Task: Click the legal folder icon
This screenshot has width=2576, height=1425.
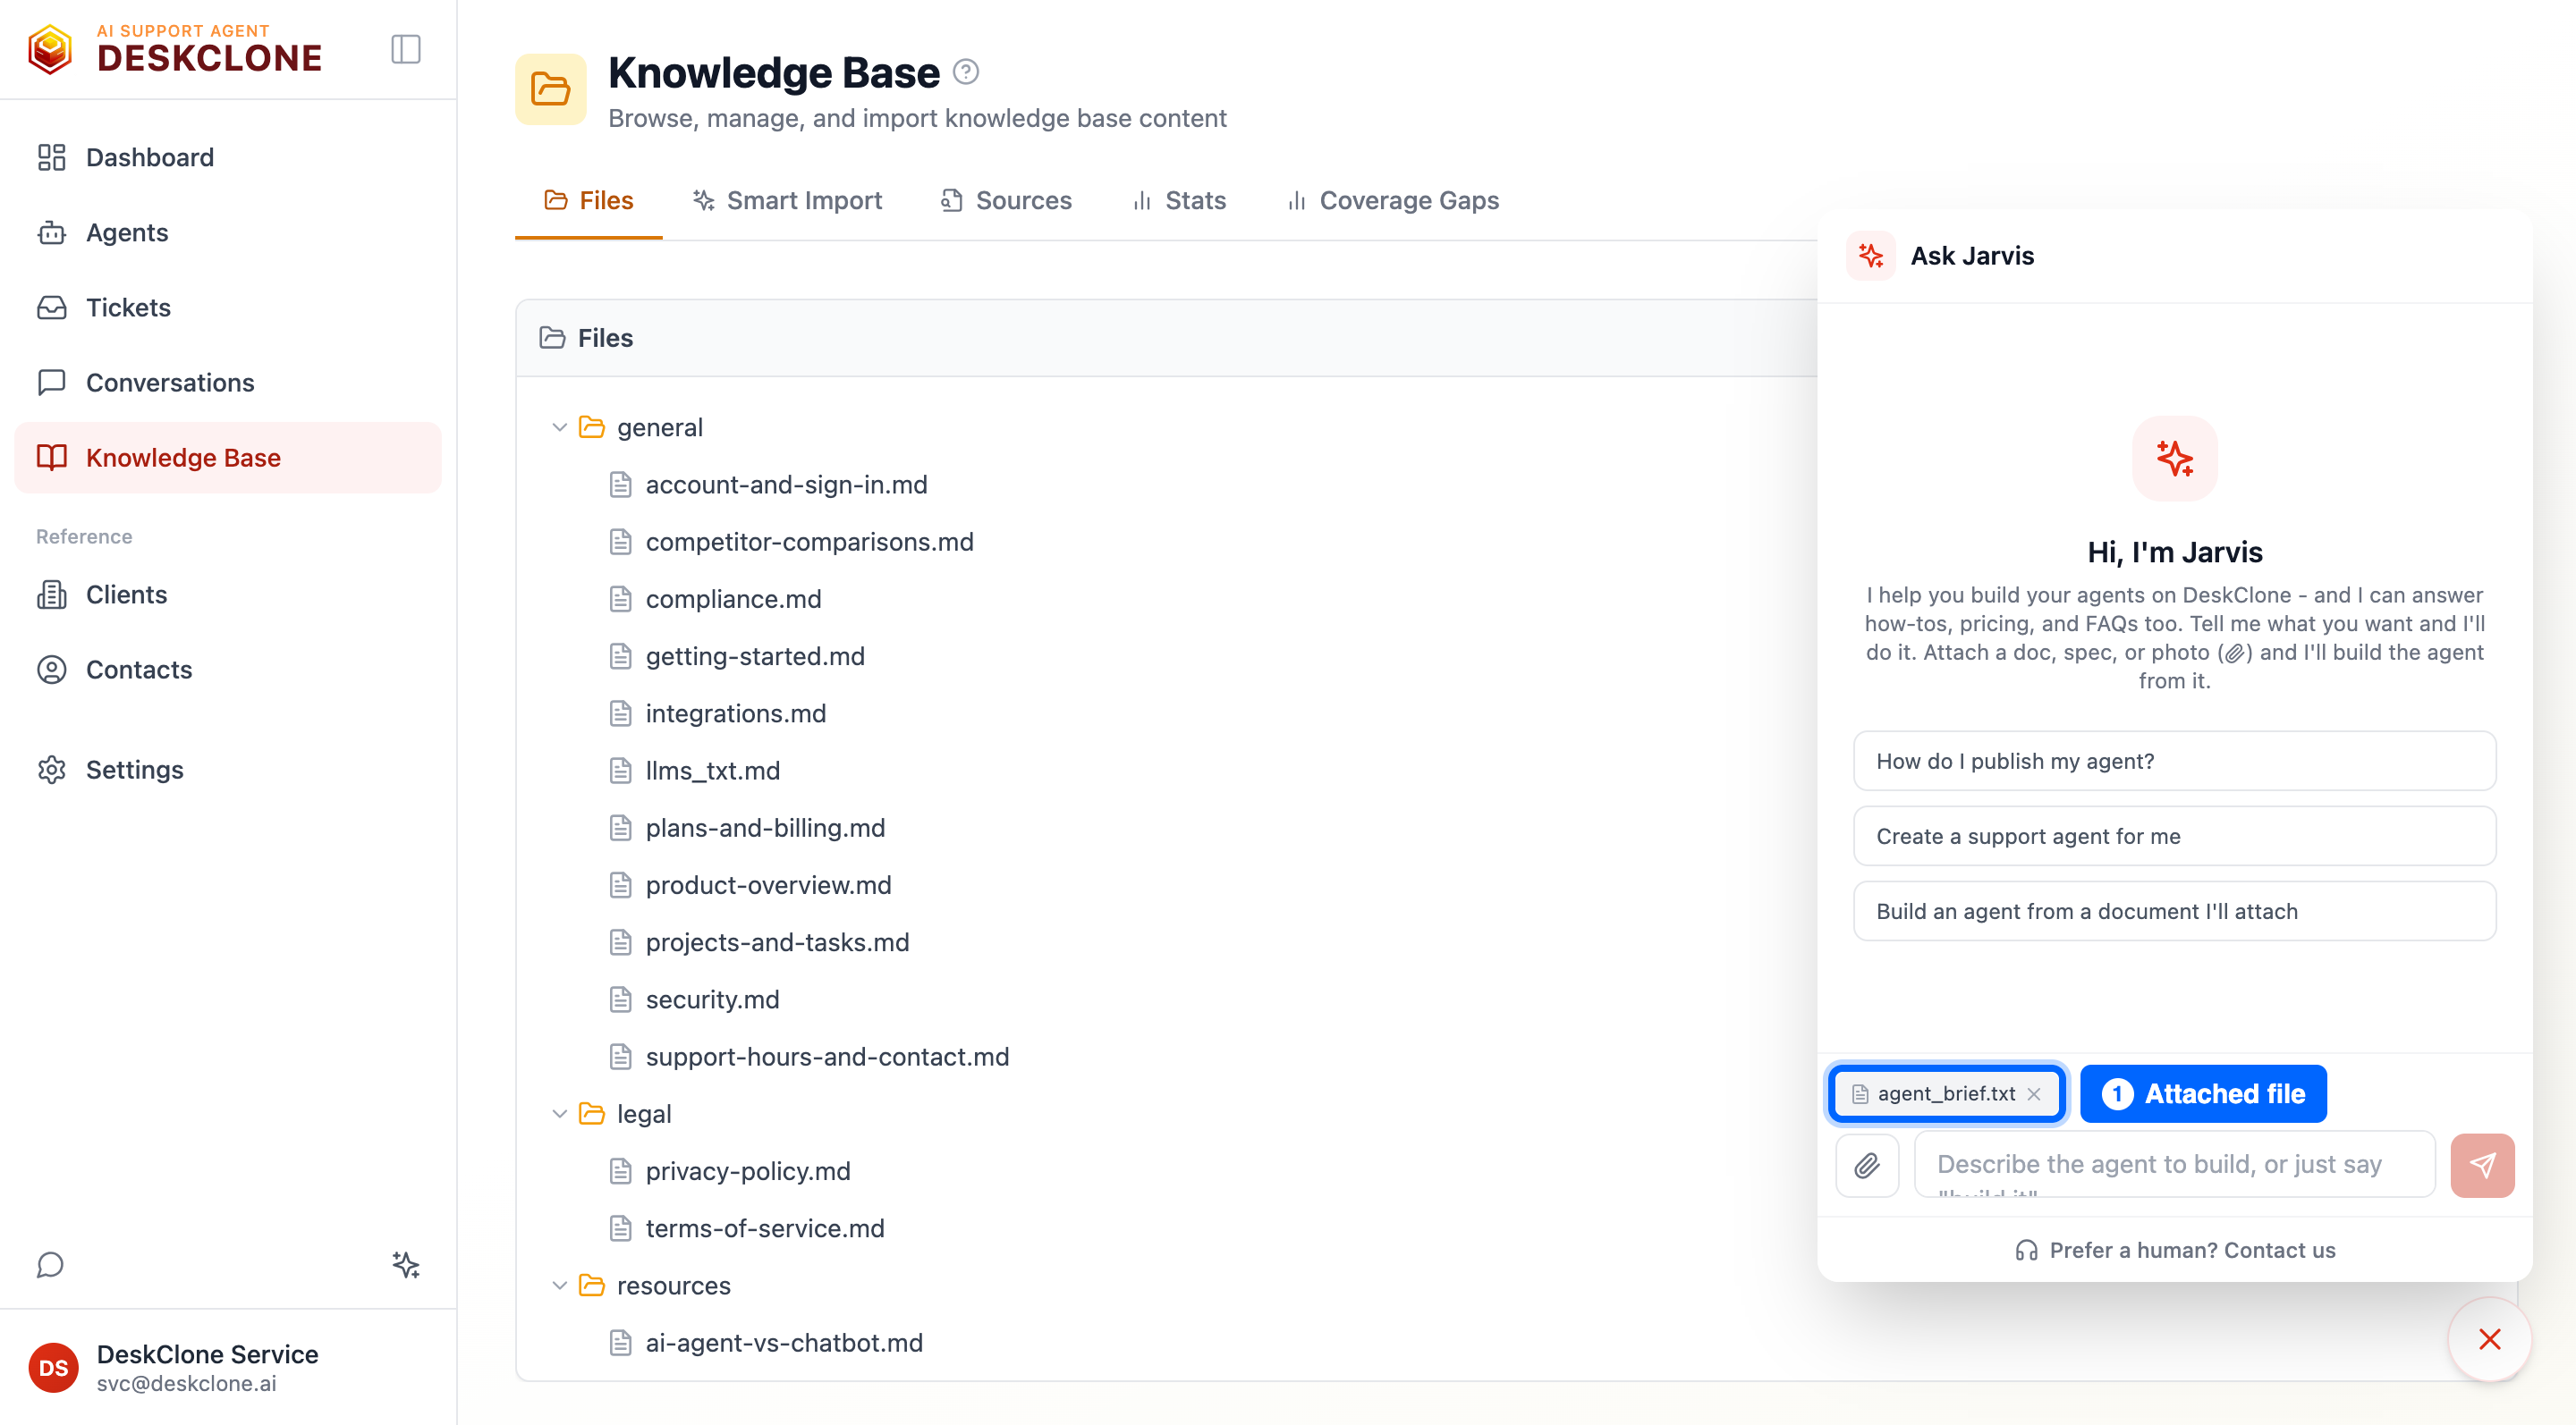Action: [x=592, y=1113]
